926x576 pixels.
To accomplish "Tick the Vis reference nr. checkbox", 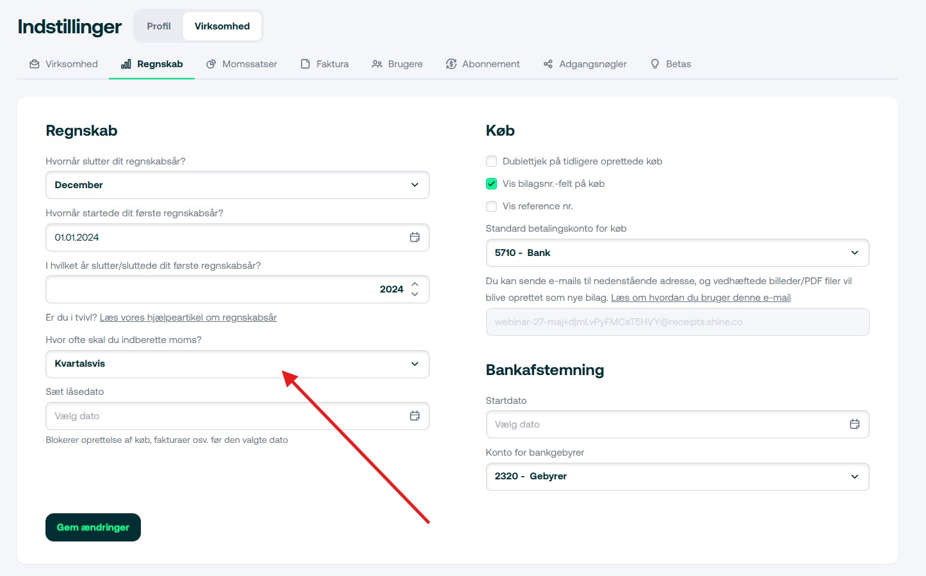I will coord(492,206).
